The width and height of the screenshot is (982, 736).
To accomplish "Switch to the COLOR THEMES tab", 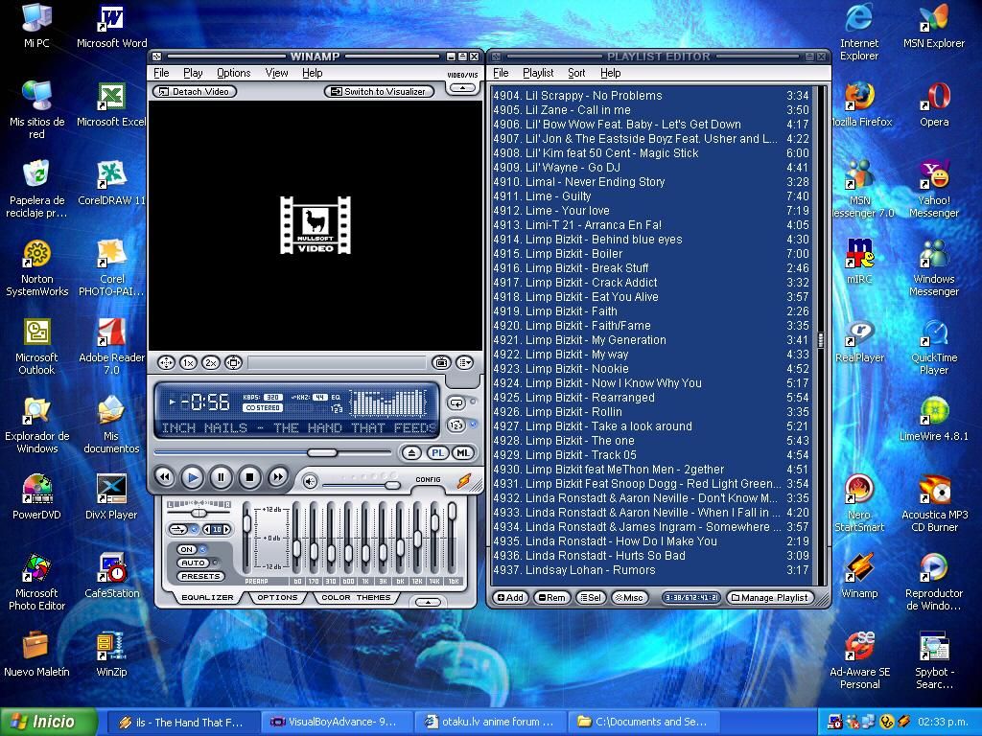I will click(356, 598).
